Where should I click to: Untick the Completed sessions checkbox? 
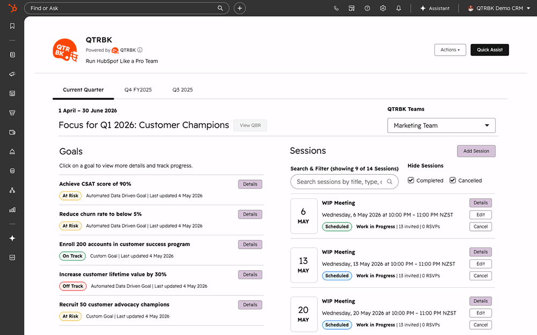[x=411, y=180]
